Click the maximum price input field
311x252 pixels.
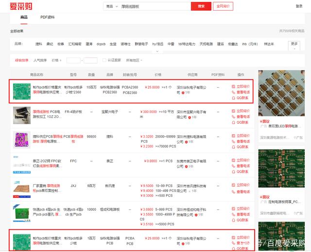click(x=90, y=60)
